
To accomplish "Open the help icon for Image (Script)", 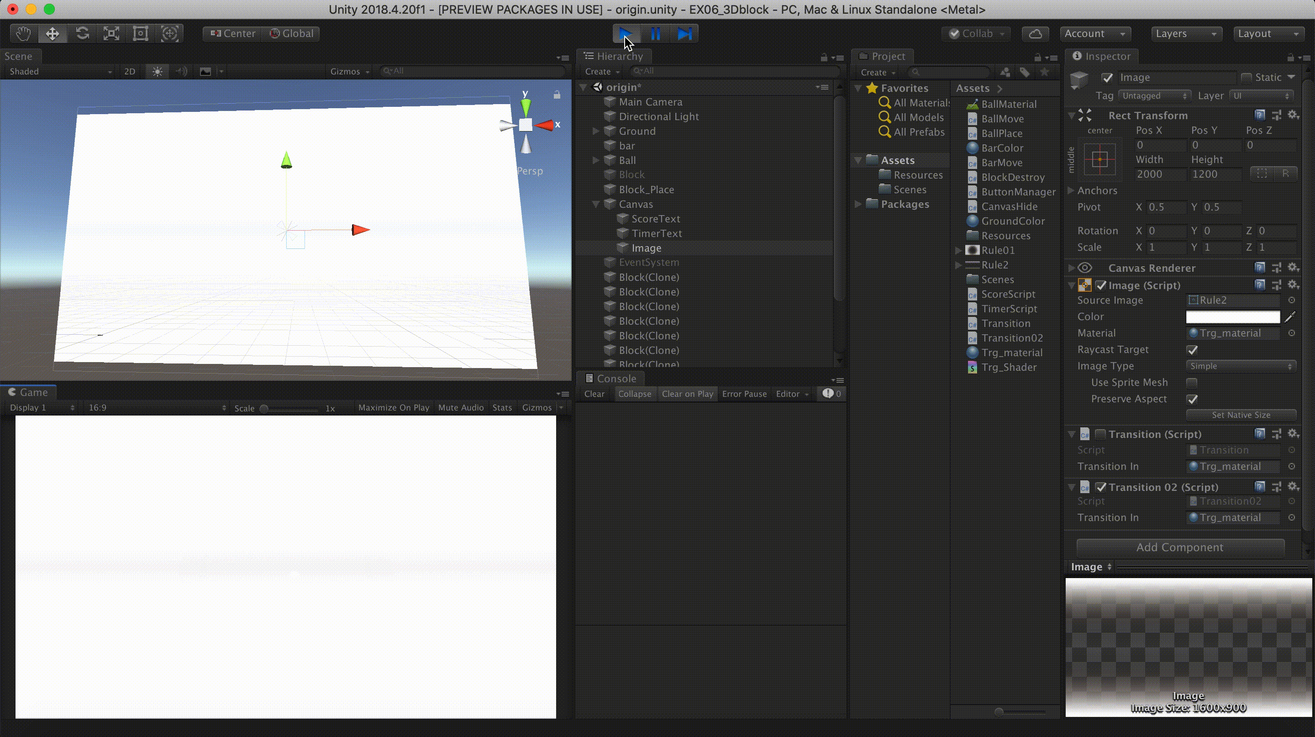I will click(x=1260, y=285).
